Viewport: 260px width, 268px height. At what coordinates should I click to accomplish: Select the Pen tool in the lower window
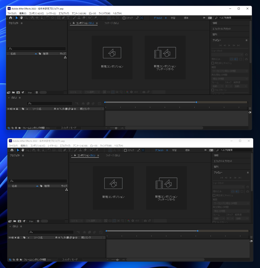click(65, 150)
